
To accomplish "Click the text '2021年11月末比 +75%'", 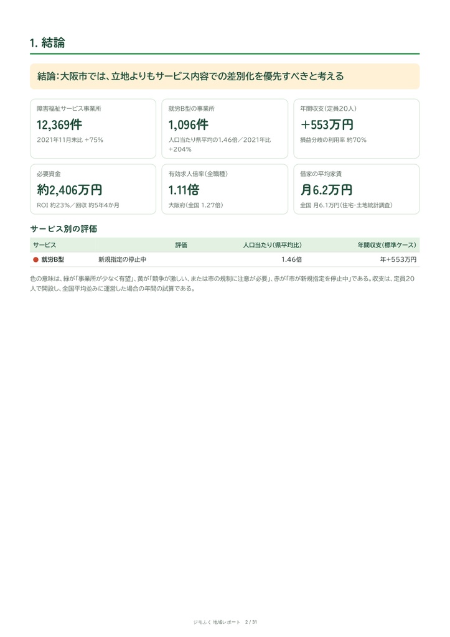I will click(70, 140).
